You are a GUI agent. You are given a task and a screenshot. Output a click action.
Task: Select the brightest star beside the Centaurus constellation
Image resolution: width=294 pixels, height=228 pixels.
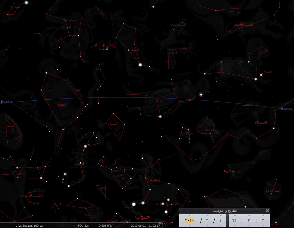134,204
